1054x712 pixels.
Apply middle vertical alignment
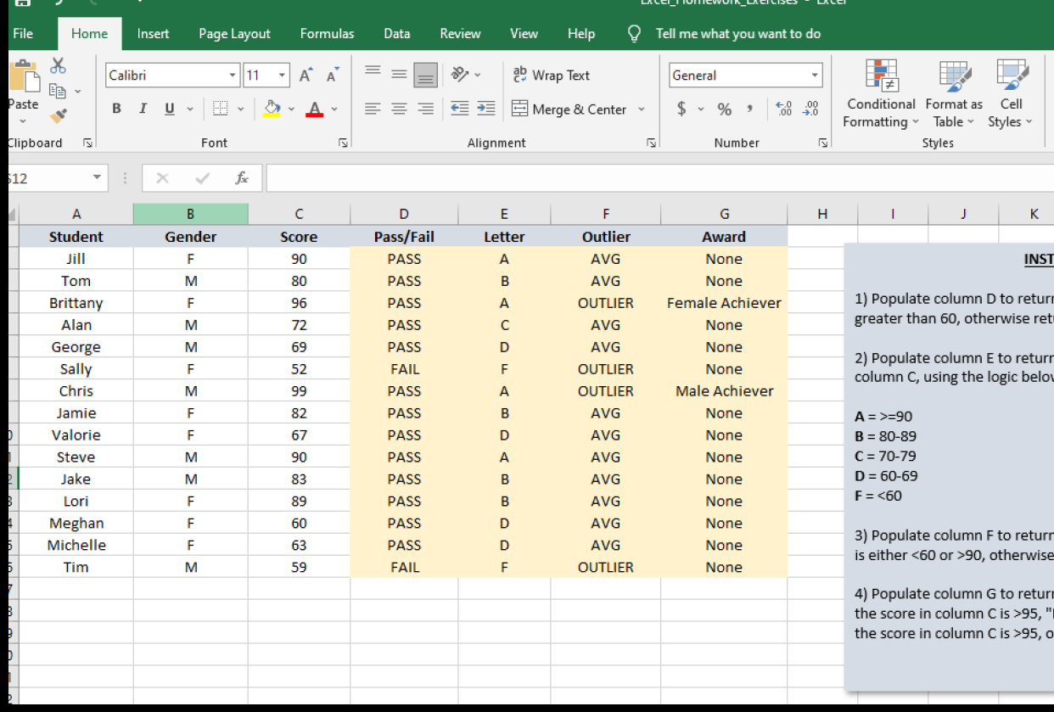399,75
